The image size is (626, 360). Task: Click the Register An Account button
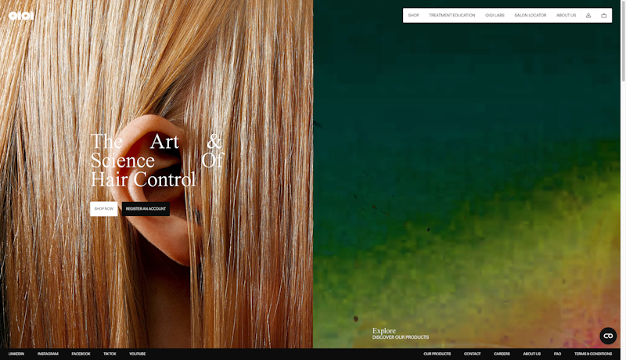(146, 209)
